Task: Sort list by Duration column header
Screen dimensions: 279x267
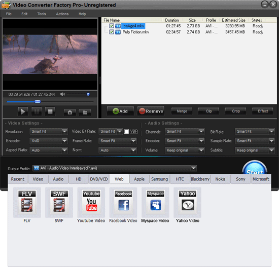Action: coord(172,20)
